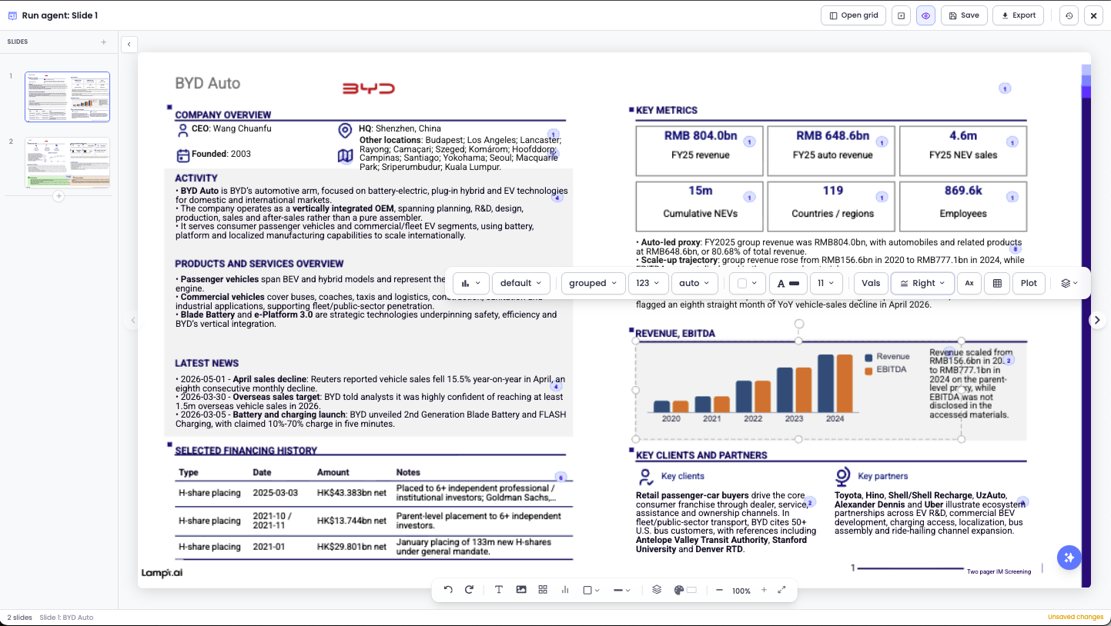Click the white theme color swatch beside the palette
This screenshot has width=1111, height=626.
(691, 590)
